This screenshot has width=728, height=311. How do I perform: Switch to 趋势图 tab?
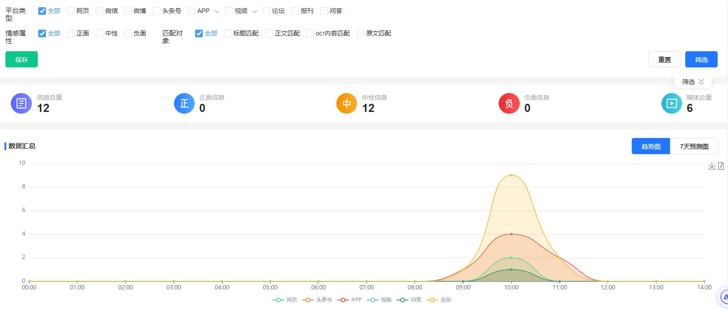pos(651,146)
